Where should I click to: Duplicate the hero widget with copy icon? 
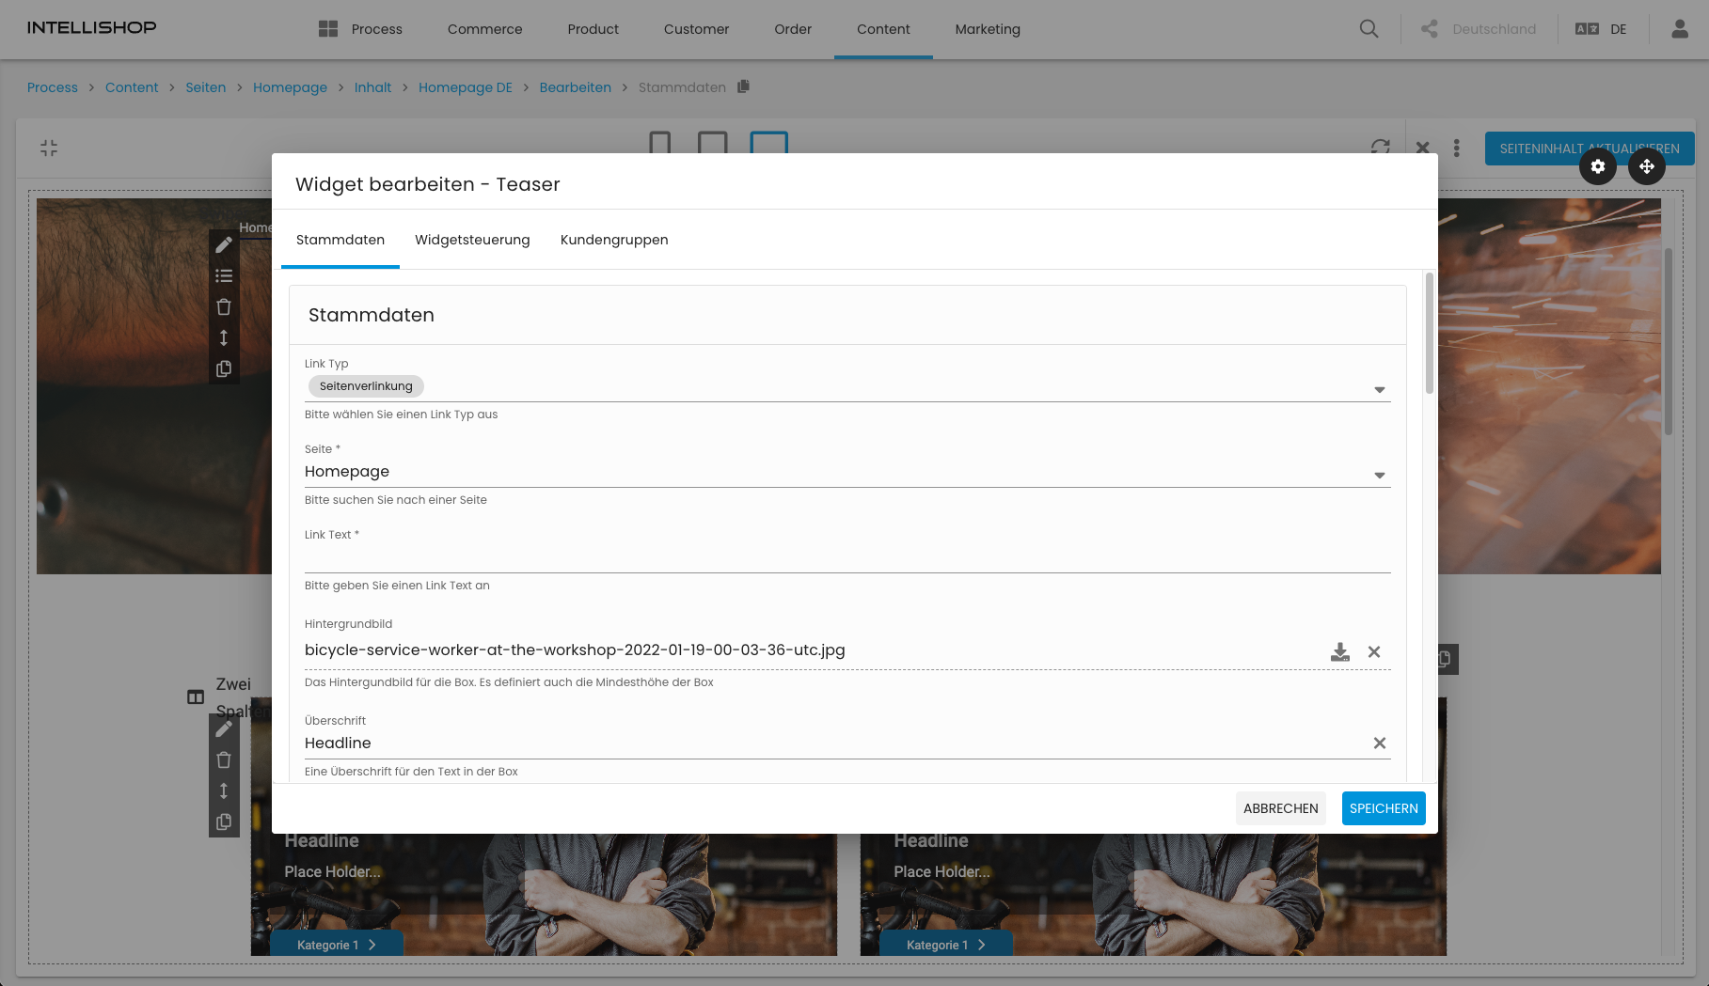click(x=224, y=368)
